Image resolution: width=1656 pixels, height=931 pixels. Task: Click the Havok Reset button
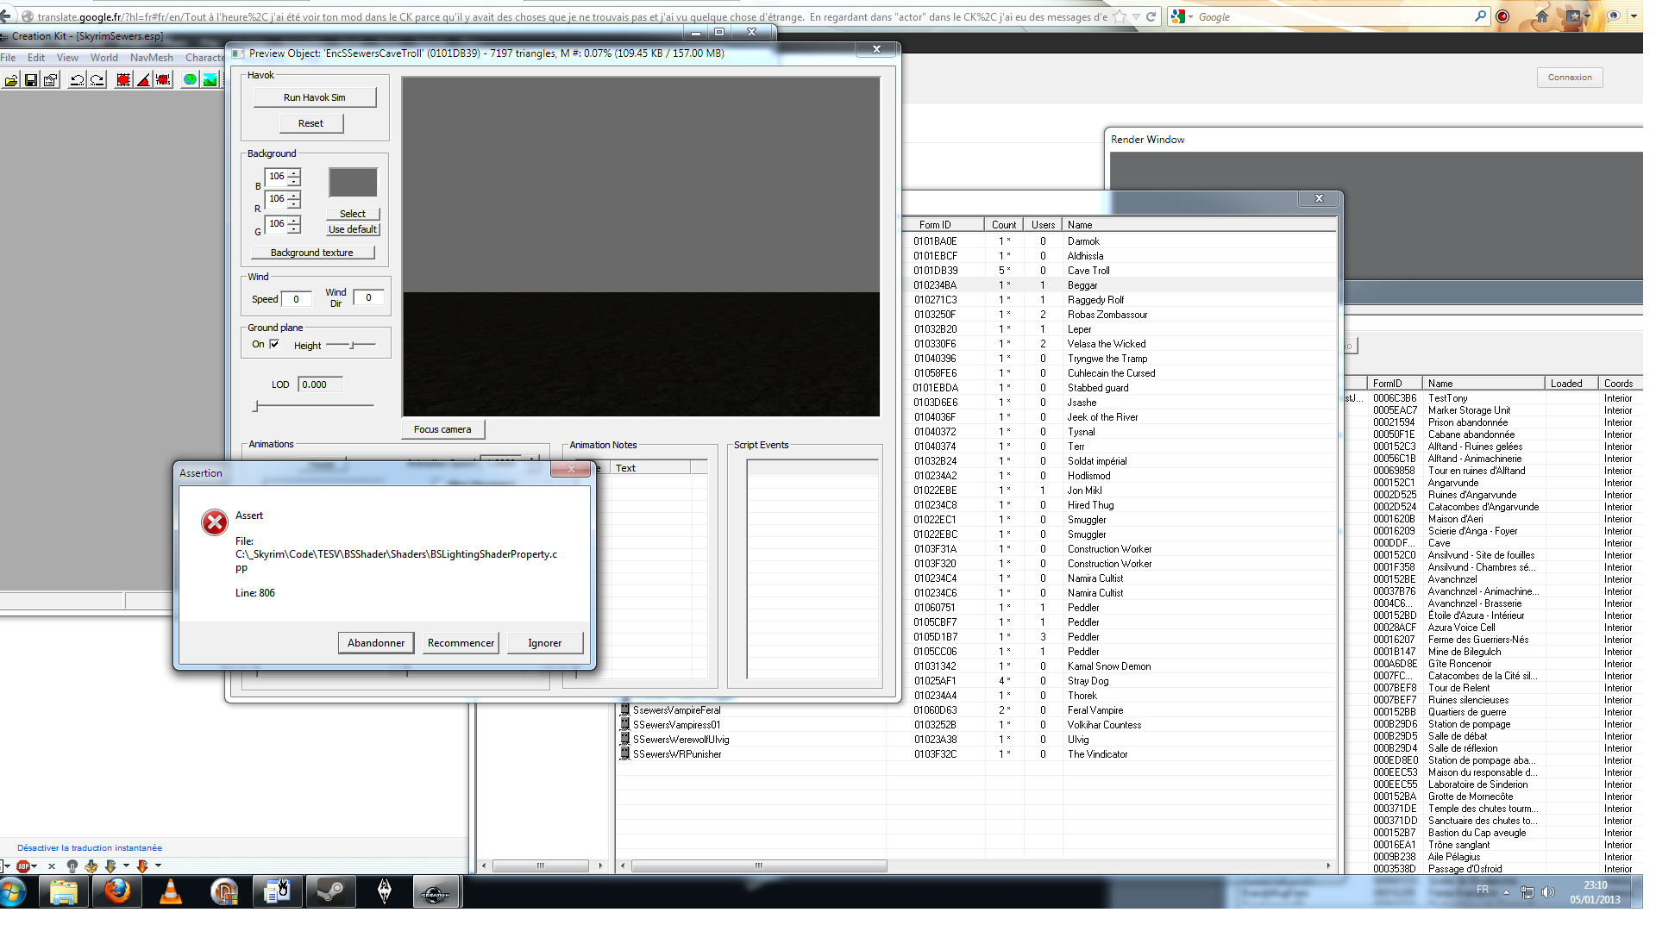point(310,123)
